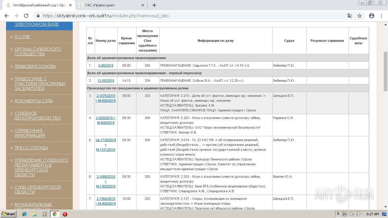Click the URL address bar
This screenshot has width=388, height=218.
pyautogui.click(x=194, y=16)
